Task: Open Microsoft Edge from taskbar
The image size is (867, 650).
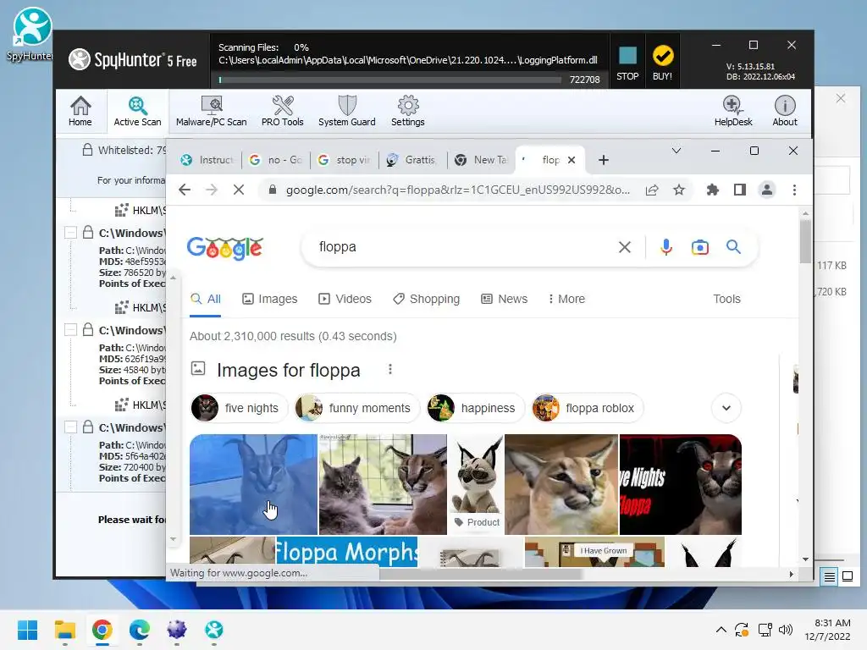Action: pyautogui.click(x=140, y=630)
